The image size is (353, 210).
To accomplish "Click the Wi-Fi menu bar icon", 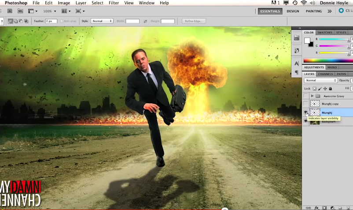I will (x=304, y=3).
